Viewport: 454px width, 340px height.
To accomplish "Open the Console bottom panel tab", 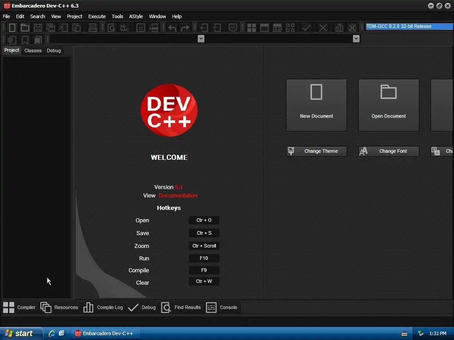I will point(222,307).
